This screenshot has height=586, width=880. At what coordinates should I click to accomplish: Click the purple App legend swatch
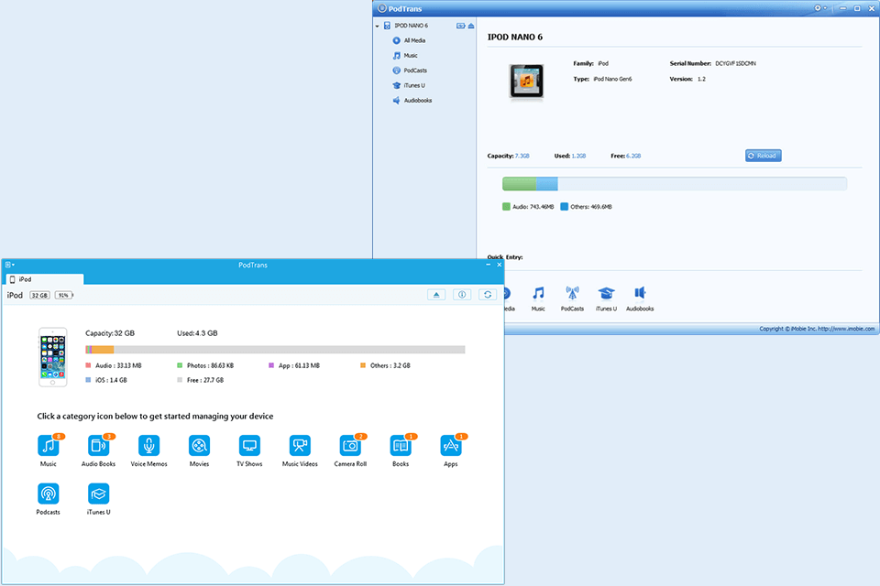271,365
